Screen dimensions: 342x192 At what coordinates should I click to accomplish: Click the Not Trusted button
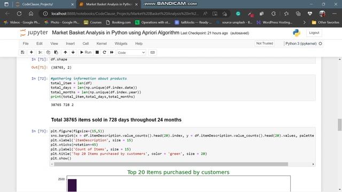[265, 44]
